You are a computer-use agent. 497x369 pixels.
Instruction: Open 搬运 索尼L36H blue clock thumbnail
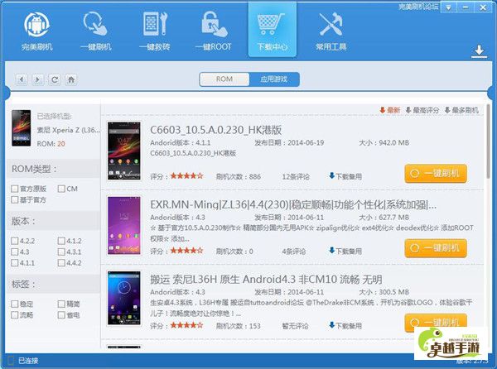coord(124,298)
